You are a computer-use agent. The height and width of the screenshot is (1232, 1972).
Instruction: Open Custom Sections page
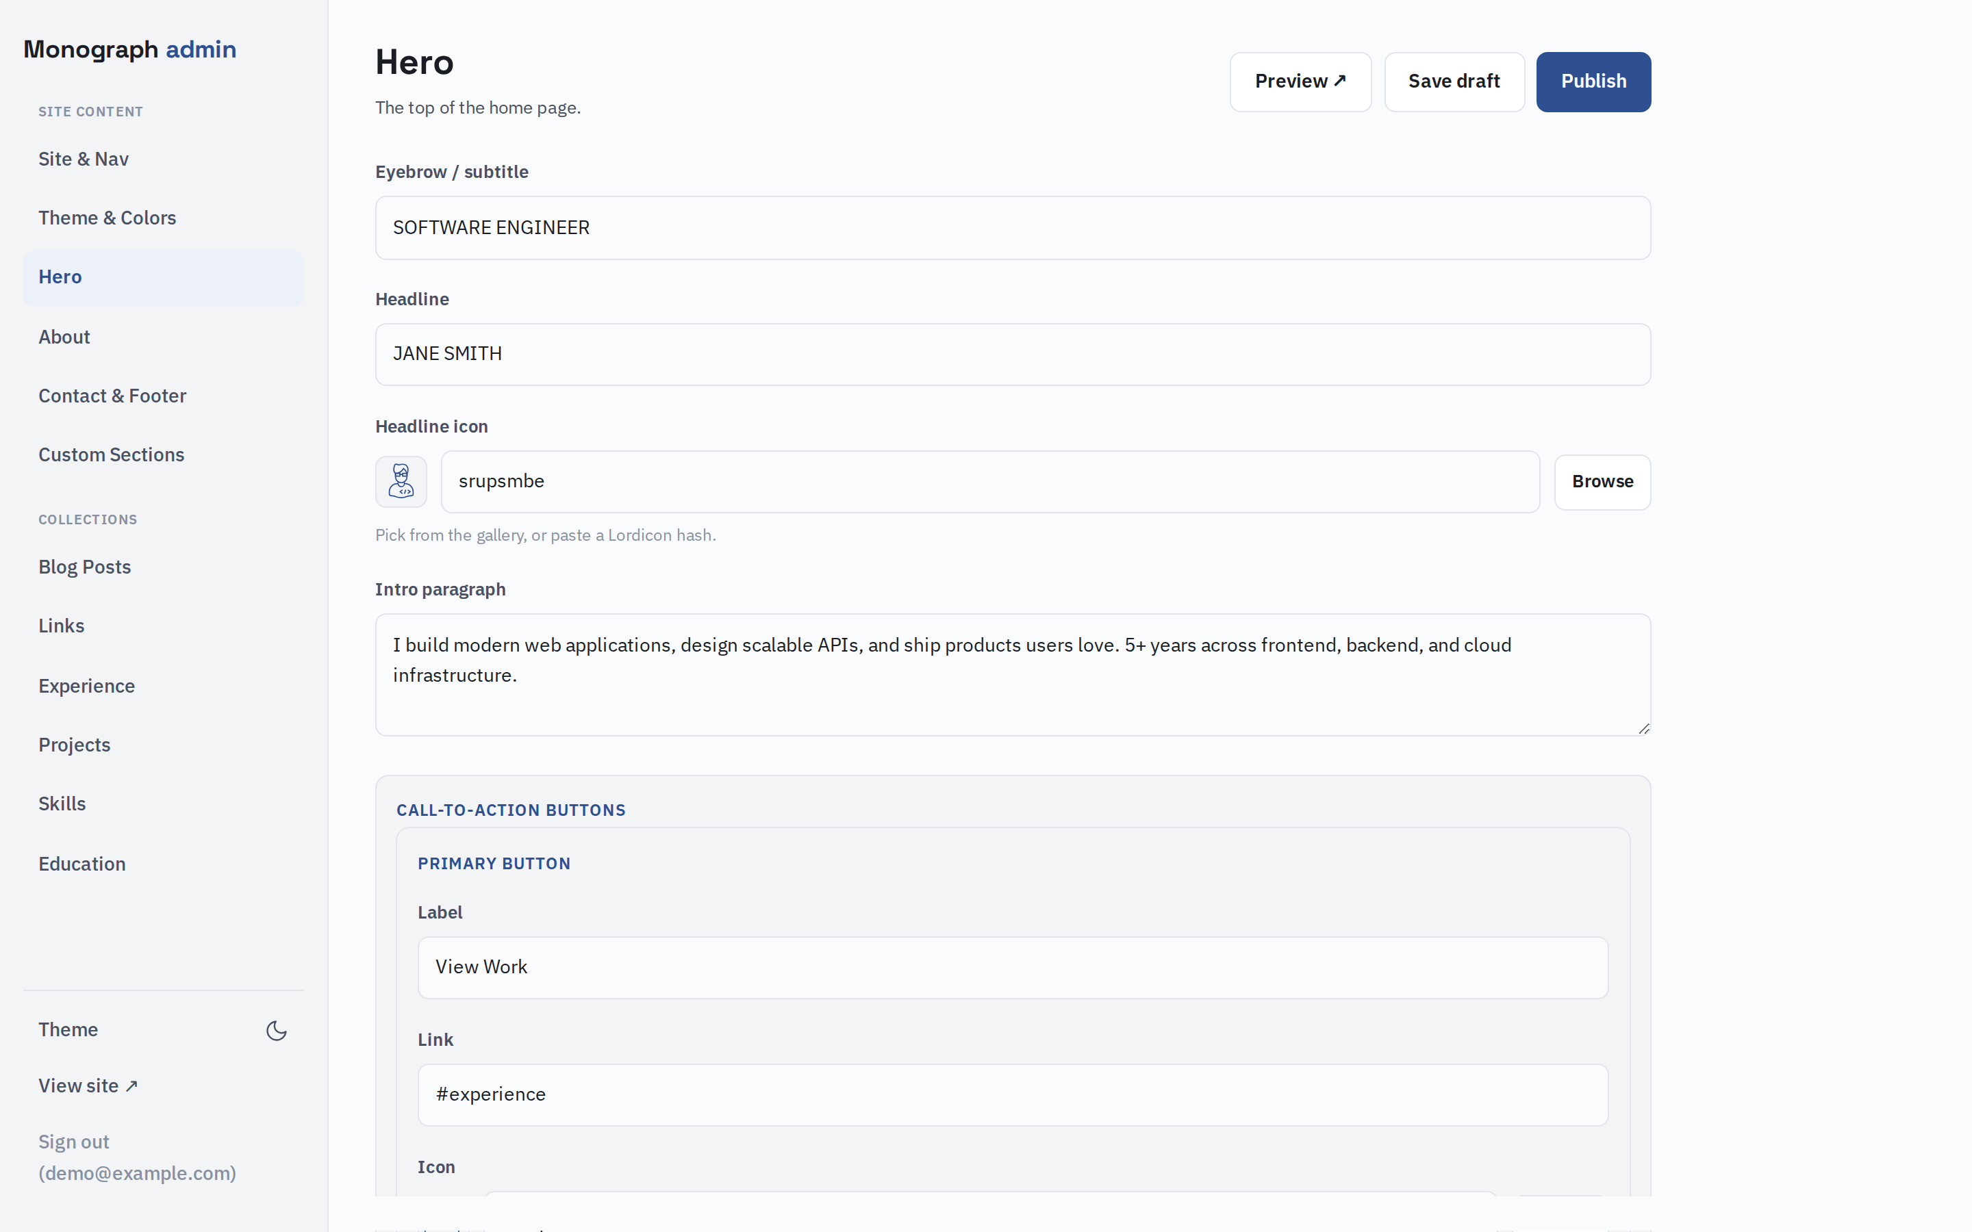[163, 454]
